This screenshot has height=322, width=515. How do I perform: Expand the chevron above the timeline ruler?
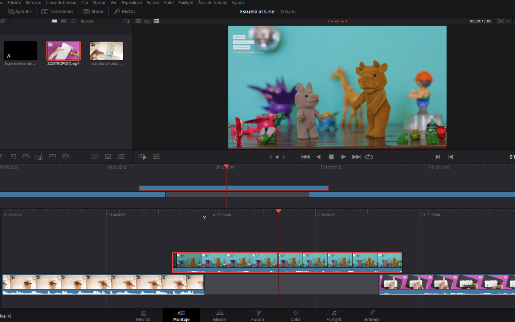[204, 218]
